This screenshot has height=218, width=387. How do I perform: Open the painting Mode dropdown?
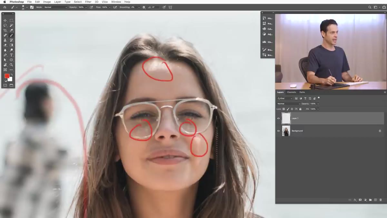tap(55, 7)
